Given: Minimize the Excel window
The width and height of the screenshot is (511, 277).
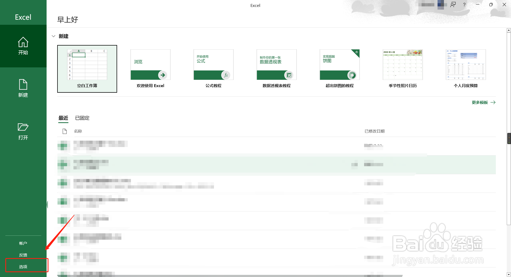Looking at the screenshot, I should point(478,5).
